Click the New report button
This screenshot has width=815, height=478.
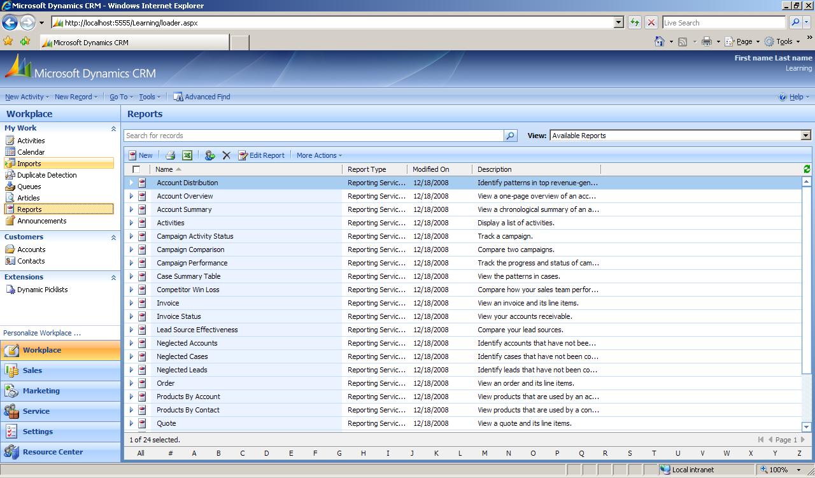tap(140, 155)
